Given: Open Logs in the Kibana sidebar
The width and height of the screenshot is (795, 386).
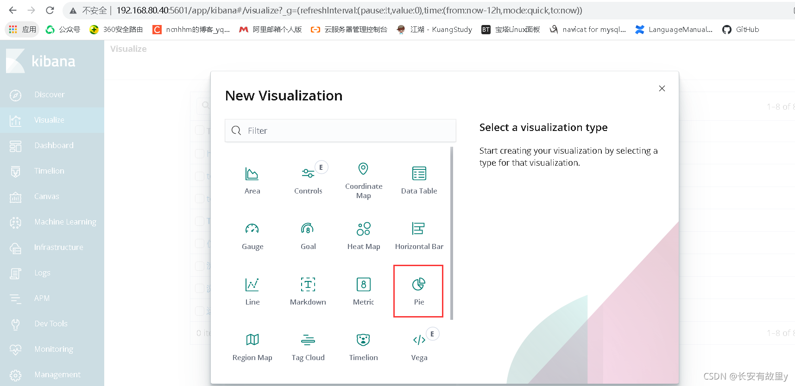Looking at the screenshot, I should [x=52, y=273].
